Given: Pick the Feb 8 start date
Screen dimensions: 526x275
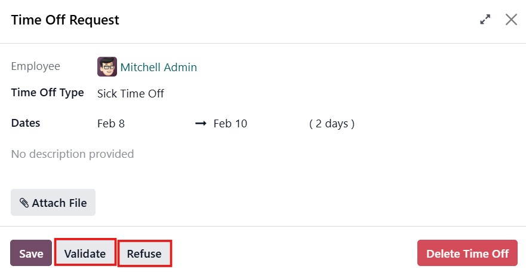Looking at the screenshot, I should (x=111, y=124).
